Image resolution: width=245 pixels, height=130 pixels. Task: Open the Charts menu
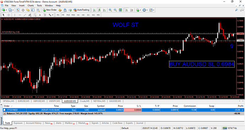(31, 5)
